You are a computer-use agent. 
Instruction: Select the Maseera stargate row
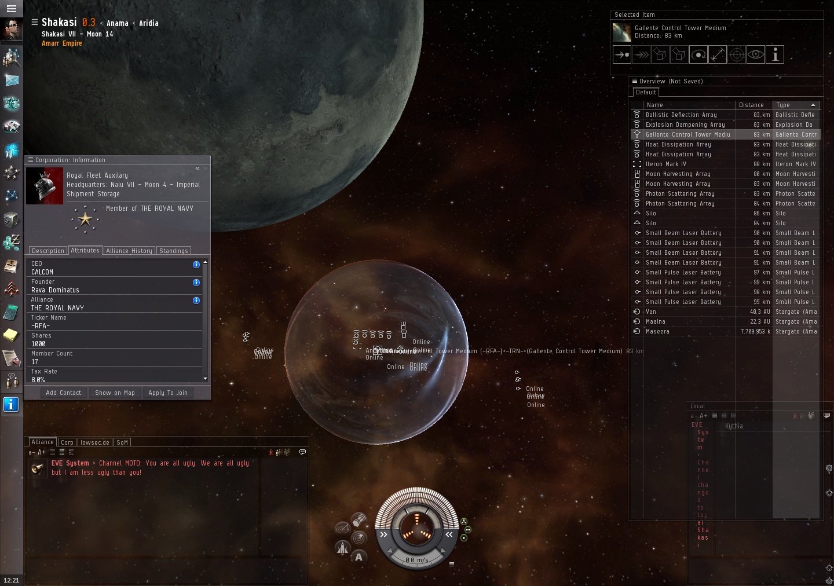click(x=725, y=331)
